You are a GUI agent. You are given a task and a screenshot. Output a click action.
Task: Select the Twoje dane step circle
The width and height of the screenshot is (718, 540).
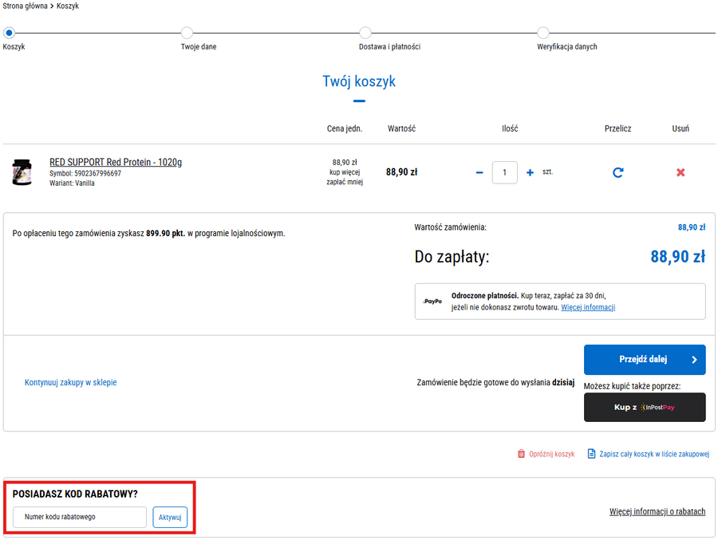pos(187,33)
